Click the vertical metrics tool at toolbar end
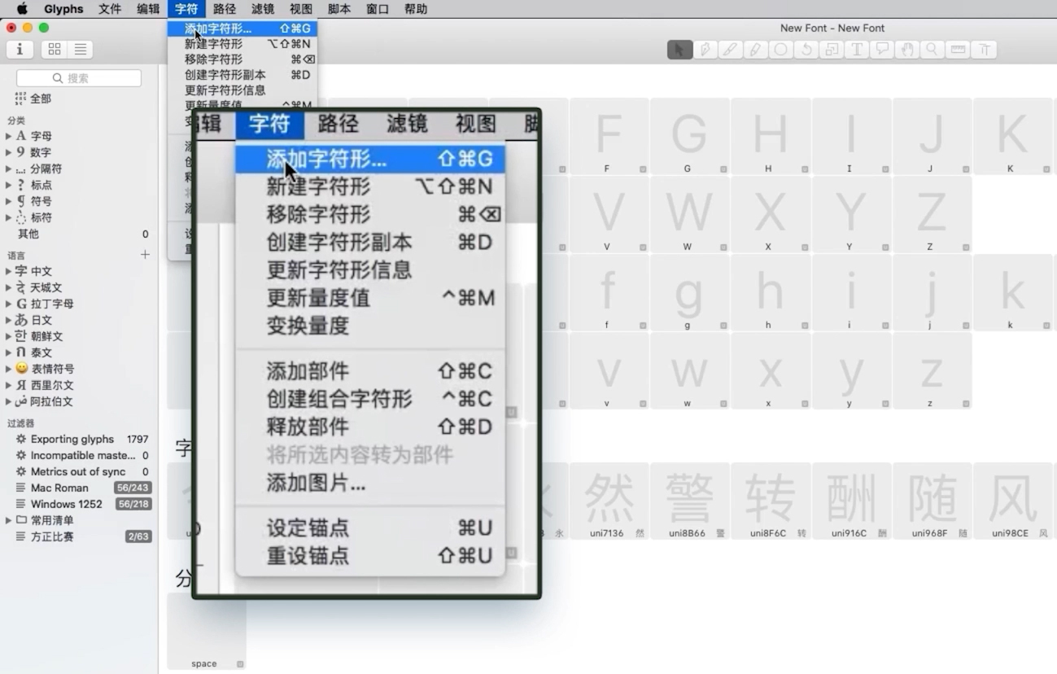Viewport: 1057px width, 674px height. tap(984, 49)
